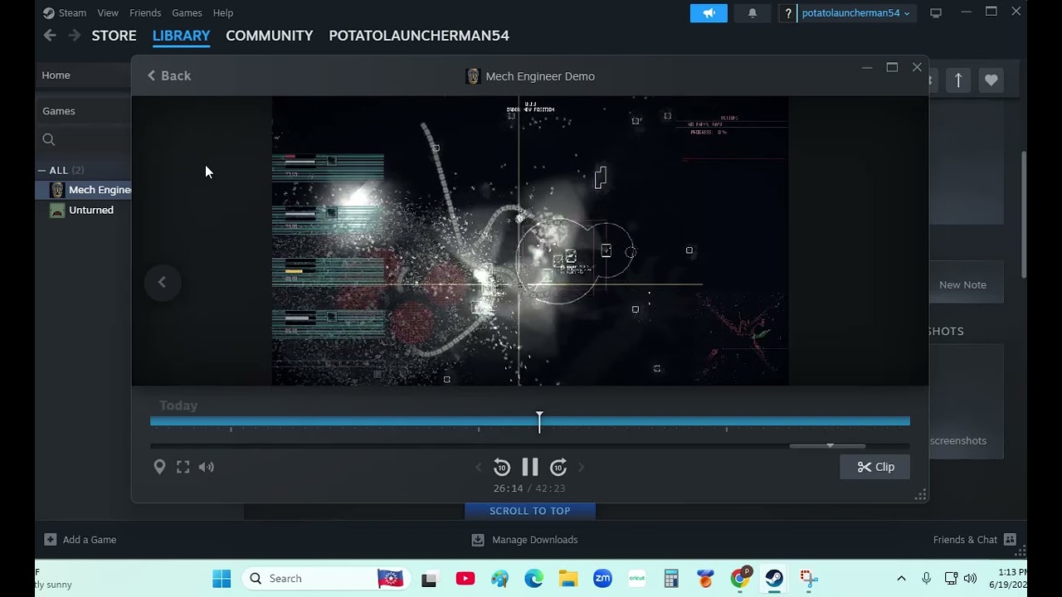Viewport: 1062px width, 597px height.
Task: Open Steam taskbar icon
Action: 774,579
